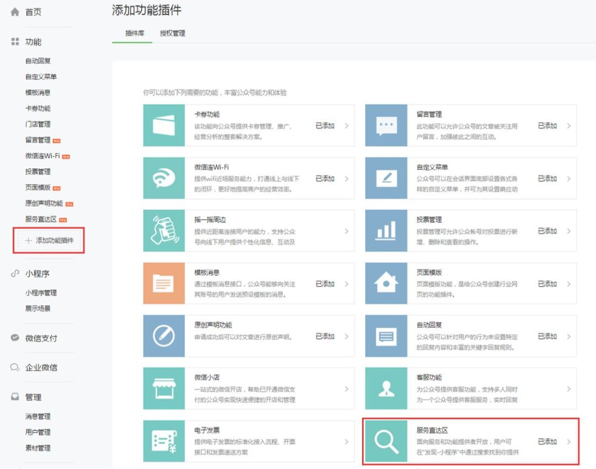
Task: Open the 服务直达区 card chevron
Action: [x=568, y=441]
